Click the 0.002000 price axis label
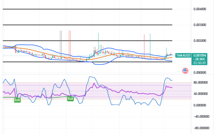This screenshot has height=134, width=216. coord(200,41)
